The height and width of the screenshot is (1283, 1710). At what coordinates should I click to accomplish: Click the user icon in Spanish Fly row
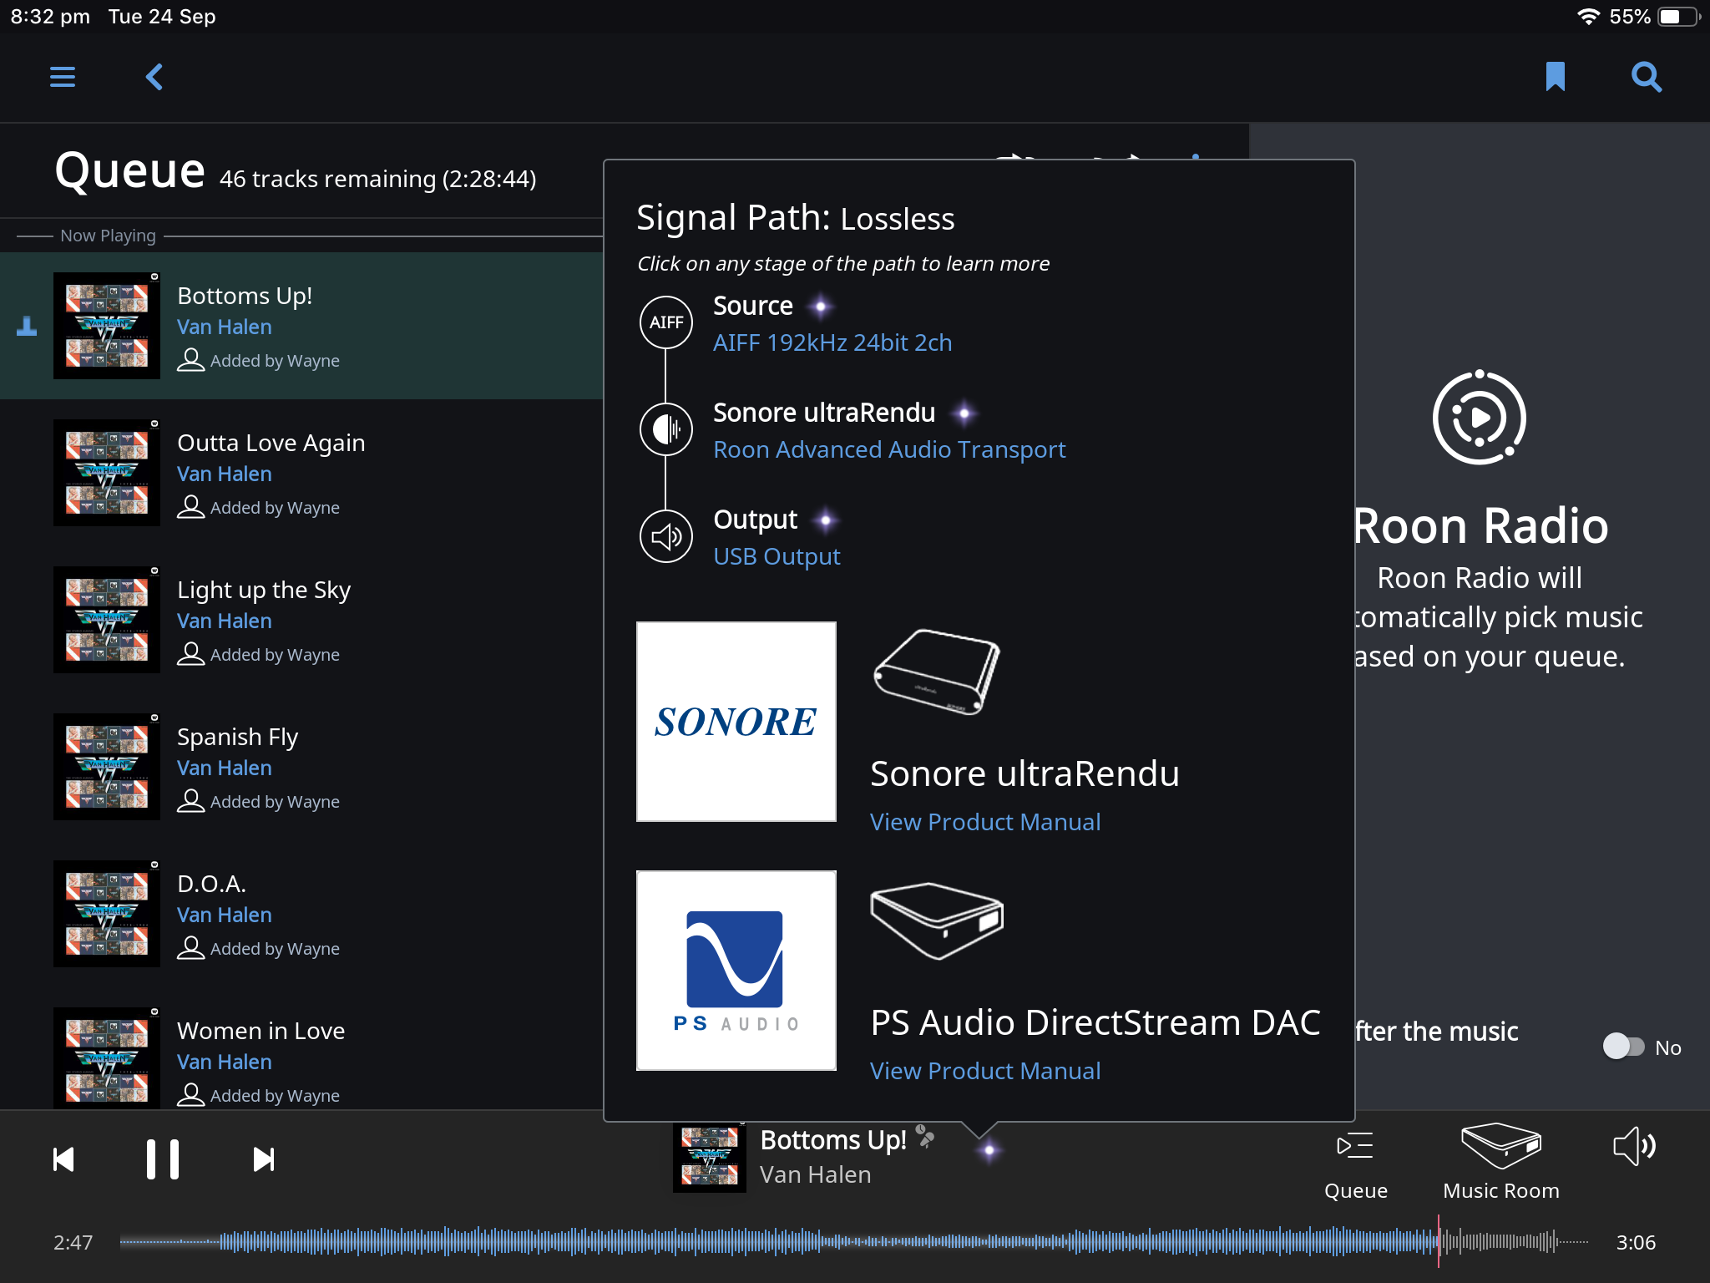click(x=190, y=801)
